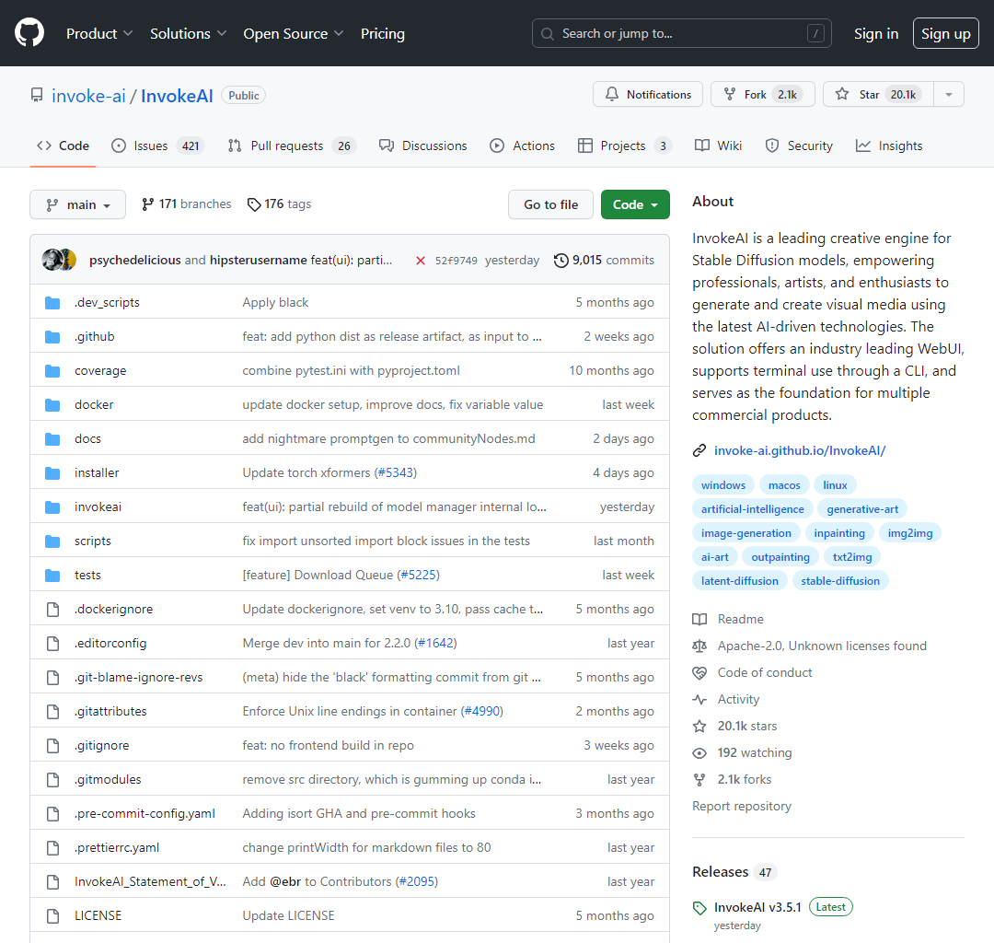
Task: Click the search magnifier icon
Action: (547, 33)
